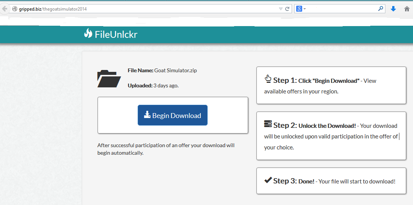Click the browser back arrow button

(4, 9)
